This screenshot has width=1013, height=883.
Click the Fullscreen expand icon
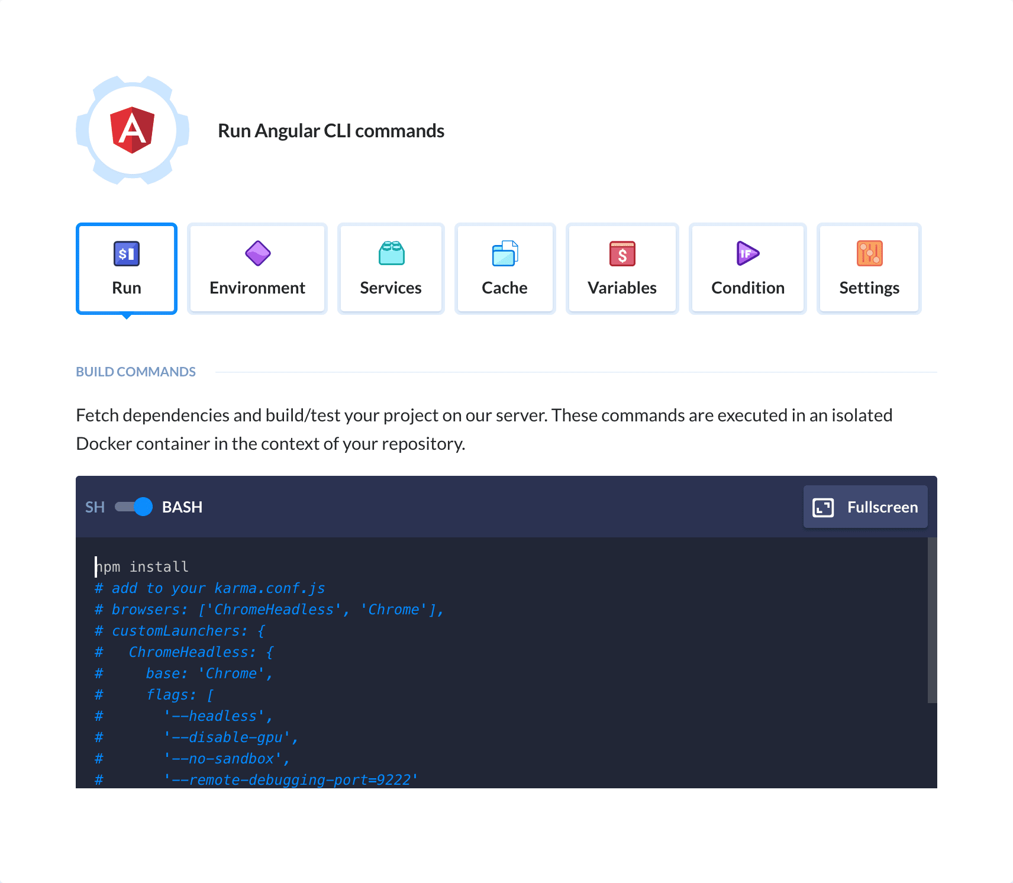[823, 507]
